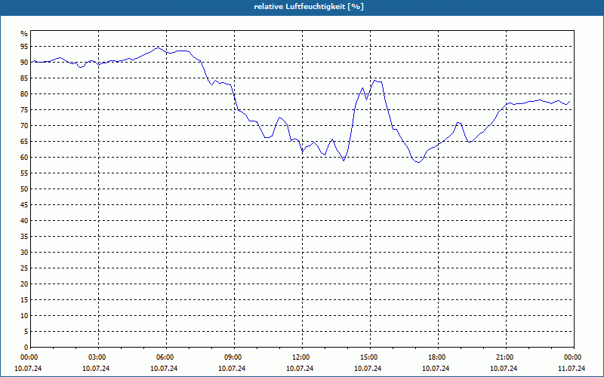Click the humidity curve peak after 15:00
The height and width of the screenshot is (377, 604).
click(x=374, y=80)
